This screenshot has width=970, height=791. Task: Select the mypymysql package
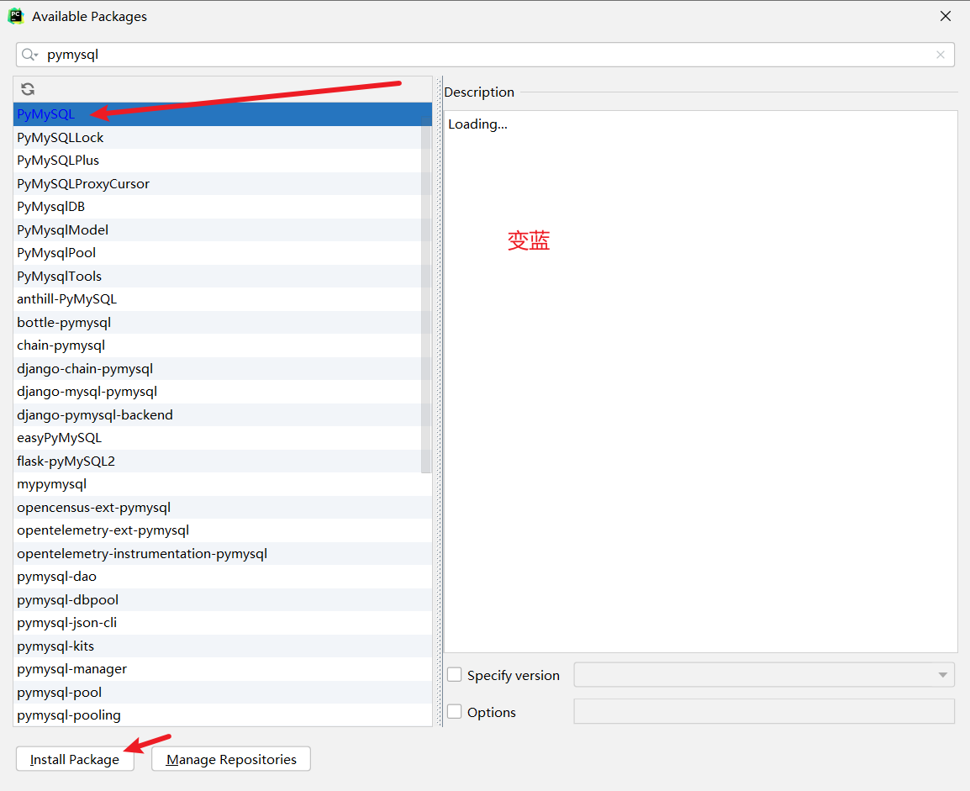pos(223,484)
